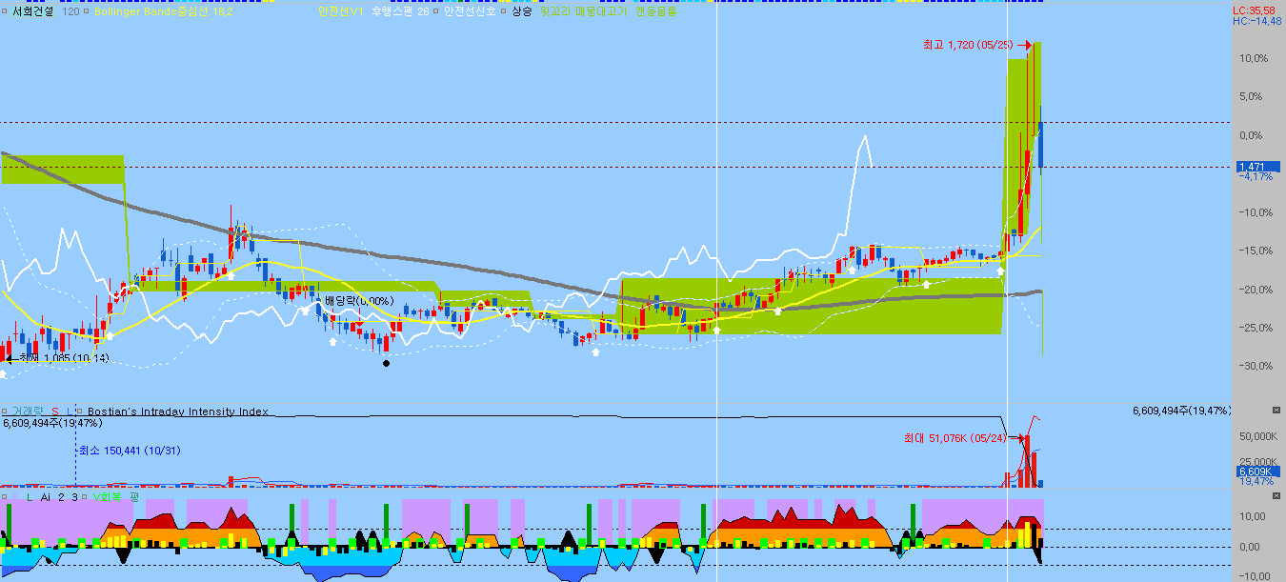Click the 2 label in bottom pane
1286x582 pixels.
(61, 497)
